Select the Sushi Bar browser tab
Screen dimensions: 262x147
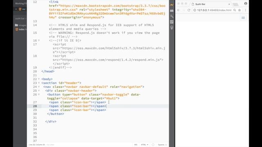click(210, 4)
